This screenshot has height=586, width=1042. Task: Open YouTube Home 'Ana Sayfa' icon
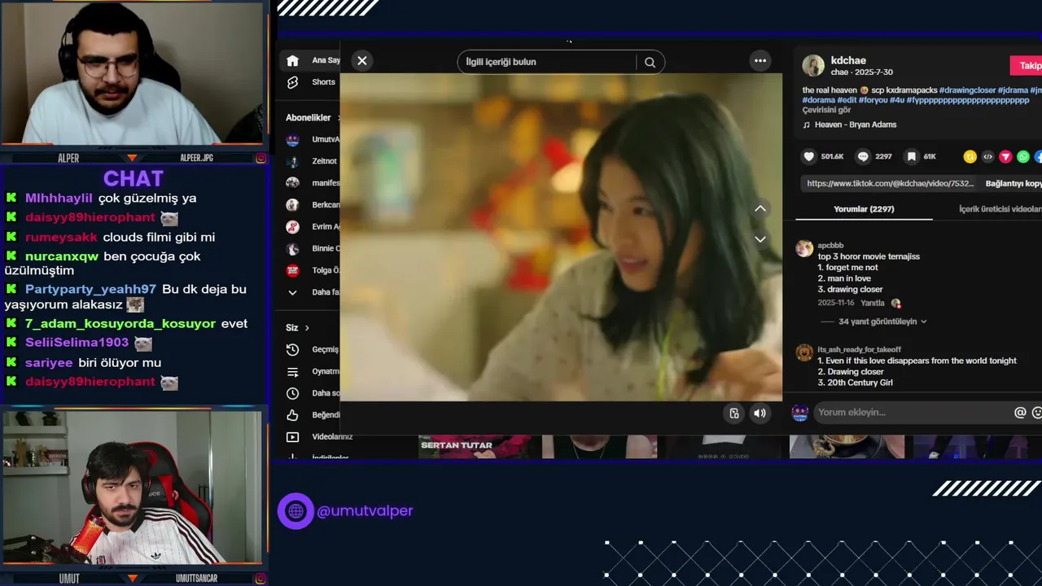[x=293, y=60]
